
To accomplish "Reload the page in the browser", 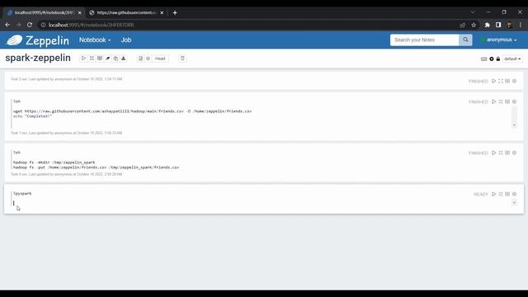I will click(x=30, y=25).
